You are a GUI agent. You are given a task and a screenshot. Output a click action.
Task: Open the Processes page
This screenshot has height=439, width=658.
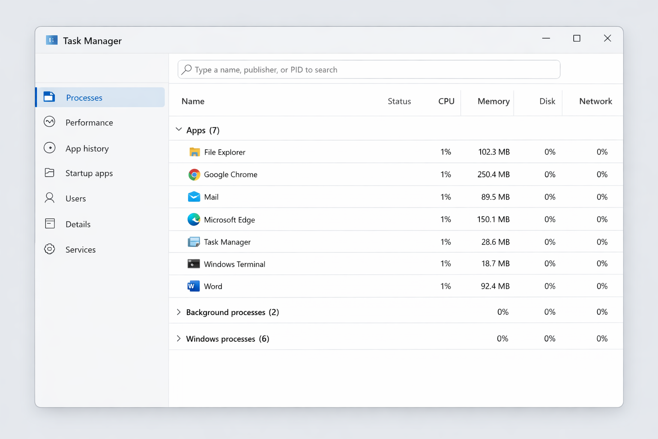(x=100, y=97)
